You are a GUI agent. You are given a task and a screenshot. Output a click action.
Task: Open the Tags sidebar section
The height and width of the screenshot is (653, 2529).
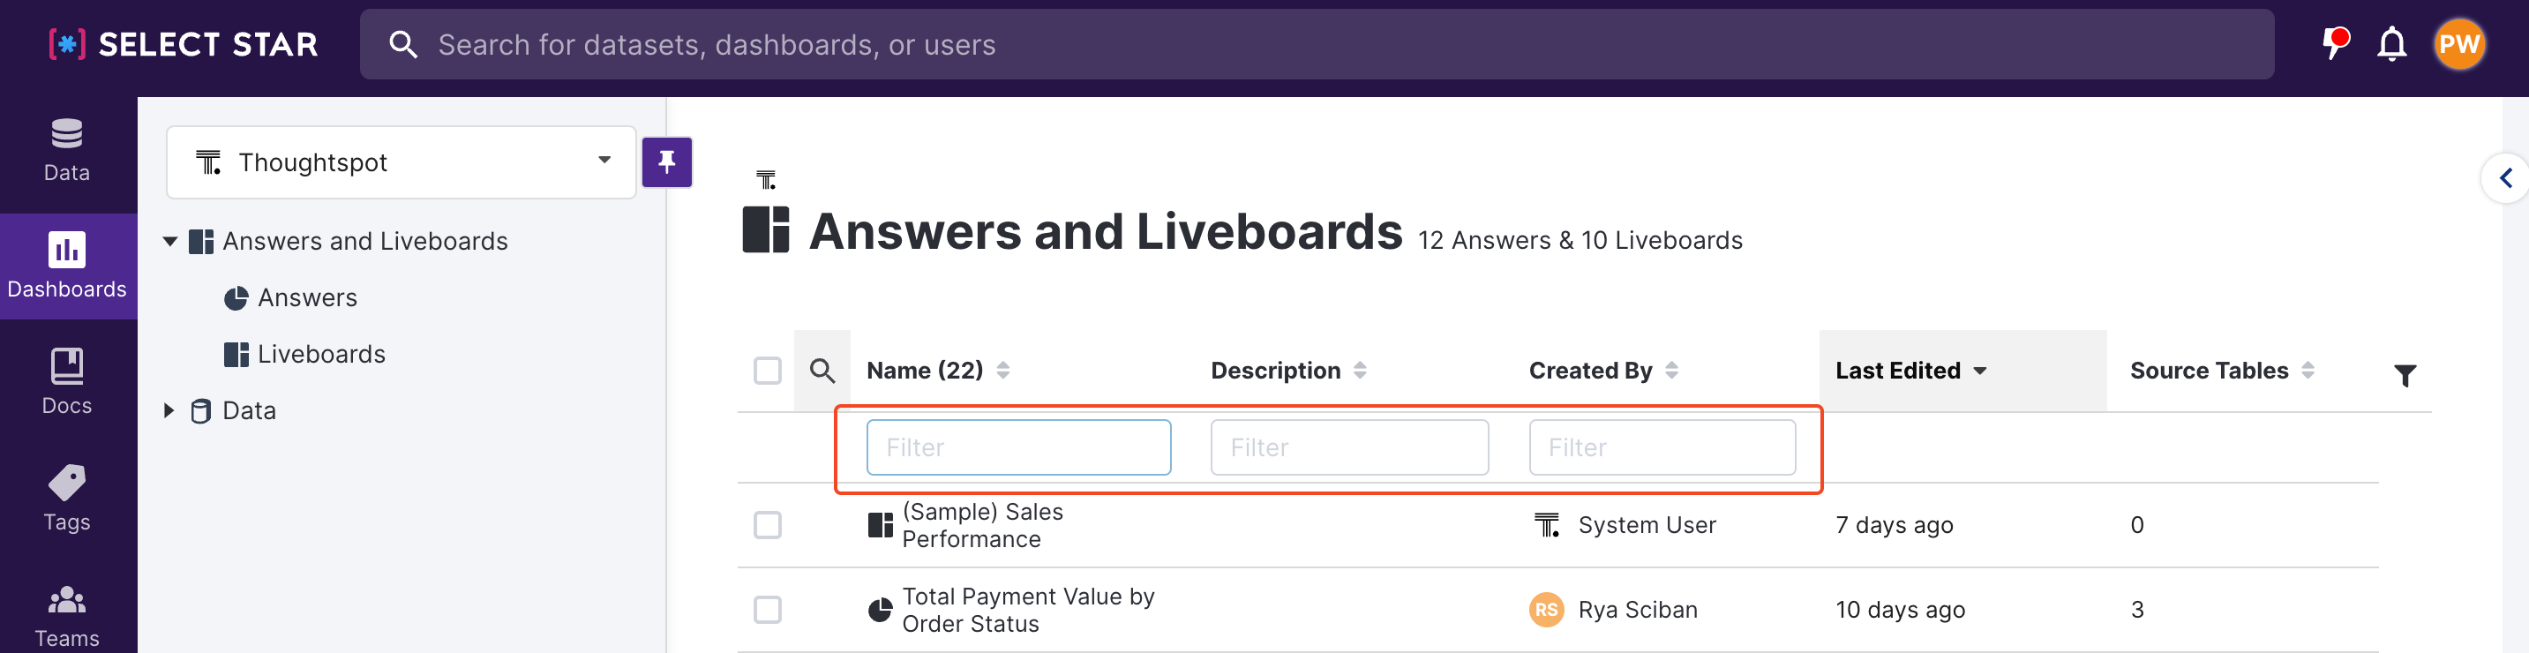(x=67, y=497)
